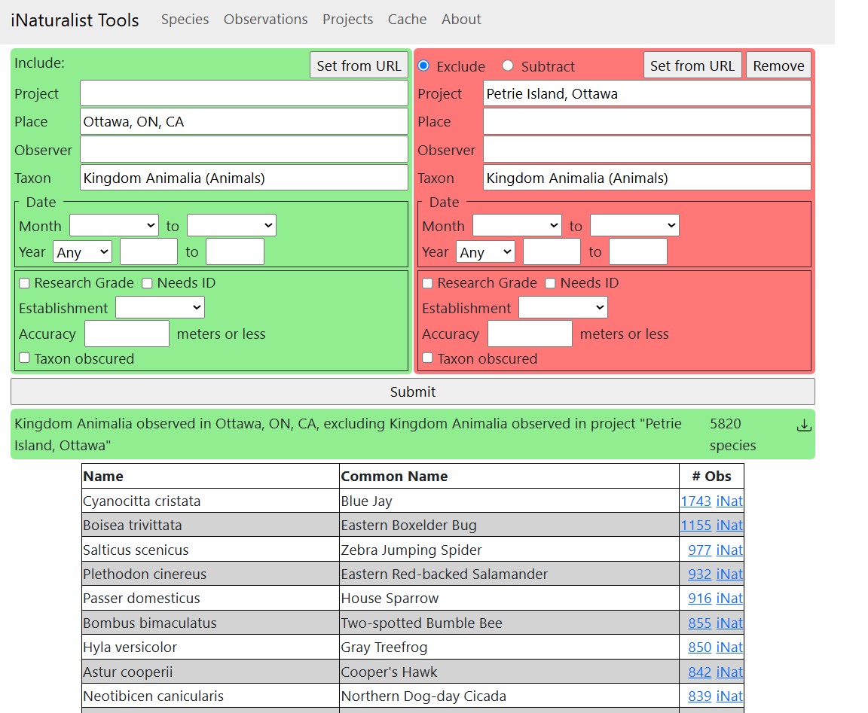Toggle Taxon obscured in Include panel
This screenshot has width=868, height=713.
[x=24, y=358]
